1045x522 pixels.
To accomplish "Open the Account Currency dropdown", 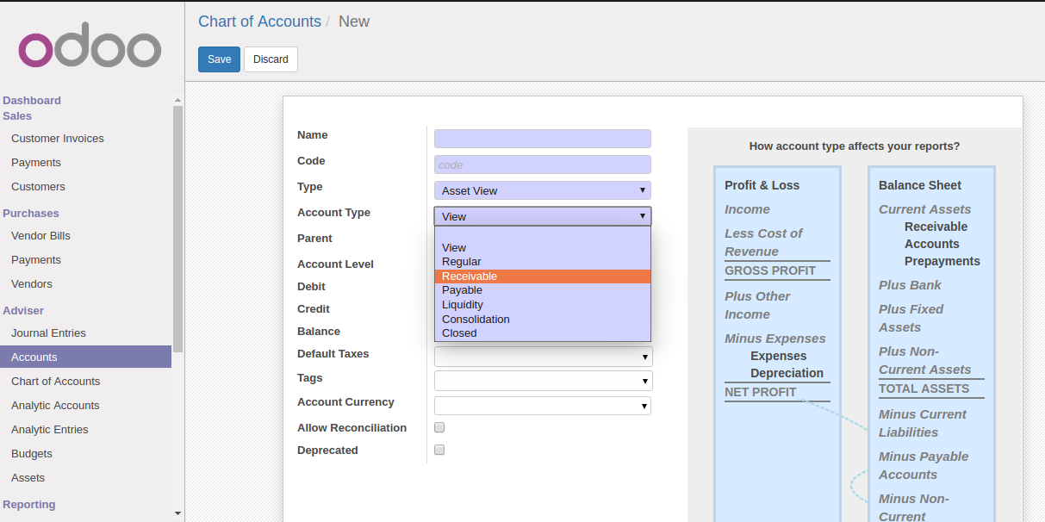I will pyautogui.click(x=542, y=406).
